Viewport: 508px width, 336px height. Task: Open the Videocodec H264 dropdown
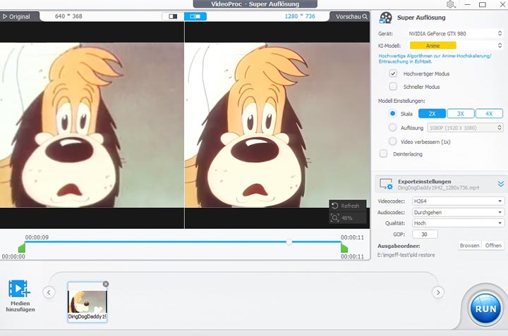click(x=458, y=201)
